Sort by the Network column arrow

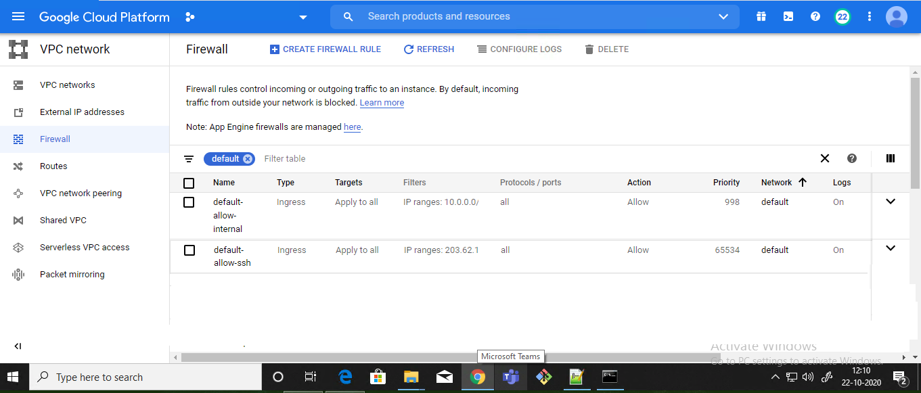click(803, 183)
